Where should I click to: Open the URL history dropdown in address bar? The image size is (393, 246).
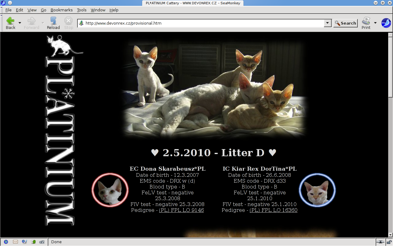328,23
